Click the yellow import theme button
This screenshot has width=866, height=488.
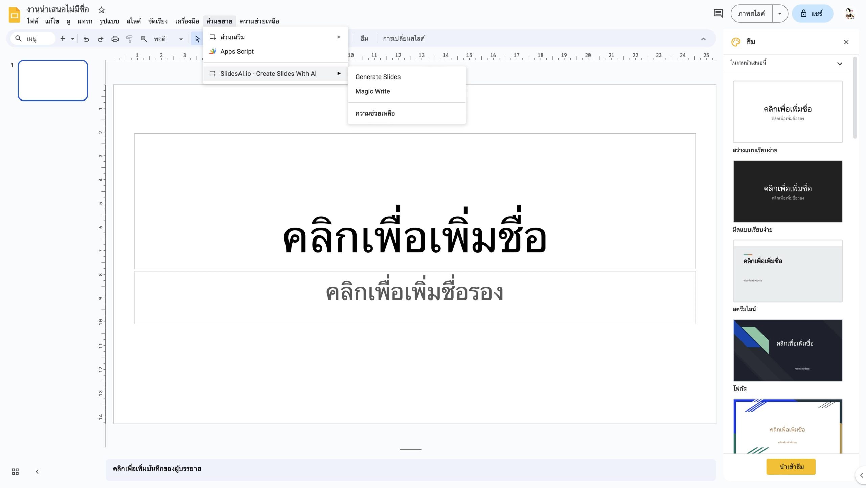click(x=791, y=467)
